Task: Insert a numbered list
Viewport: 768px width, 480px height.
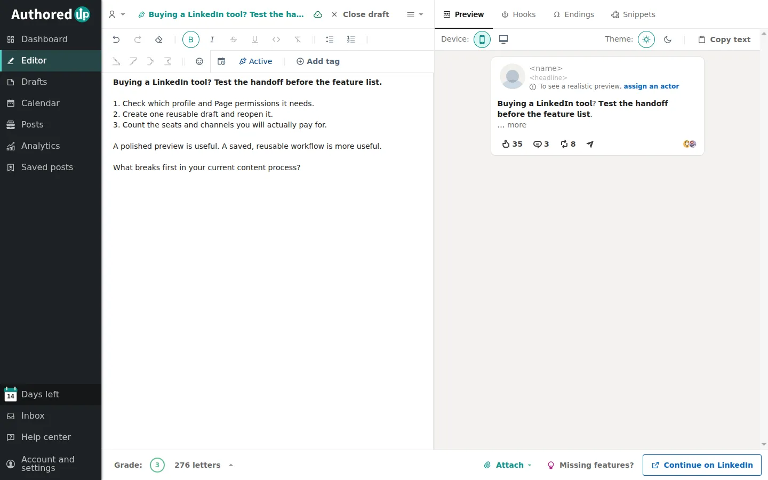Action: [351, 39]
